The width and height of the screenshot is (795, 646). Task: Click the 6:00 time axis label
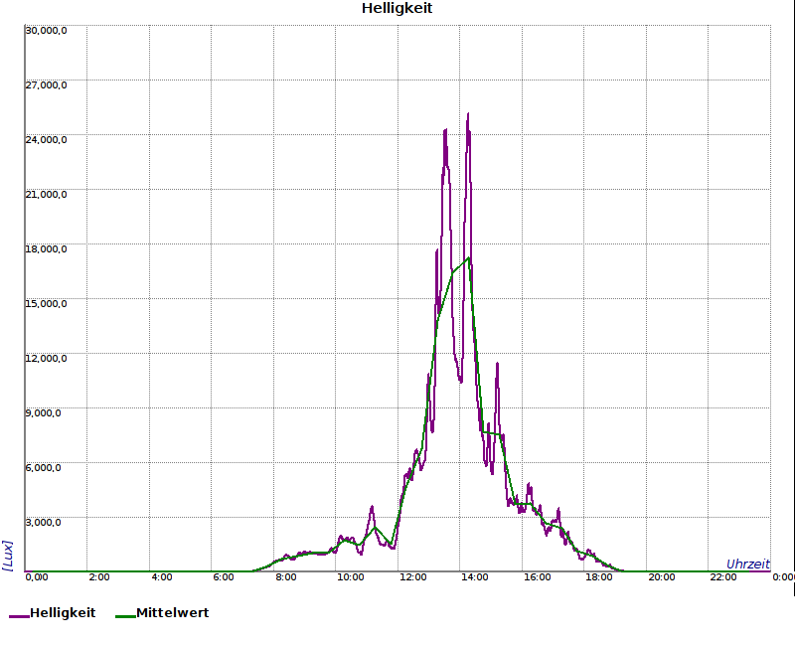pos(224,577)
